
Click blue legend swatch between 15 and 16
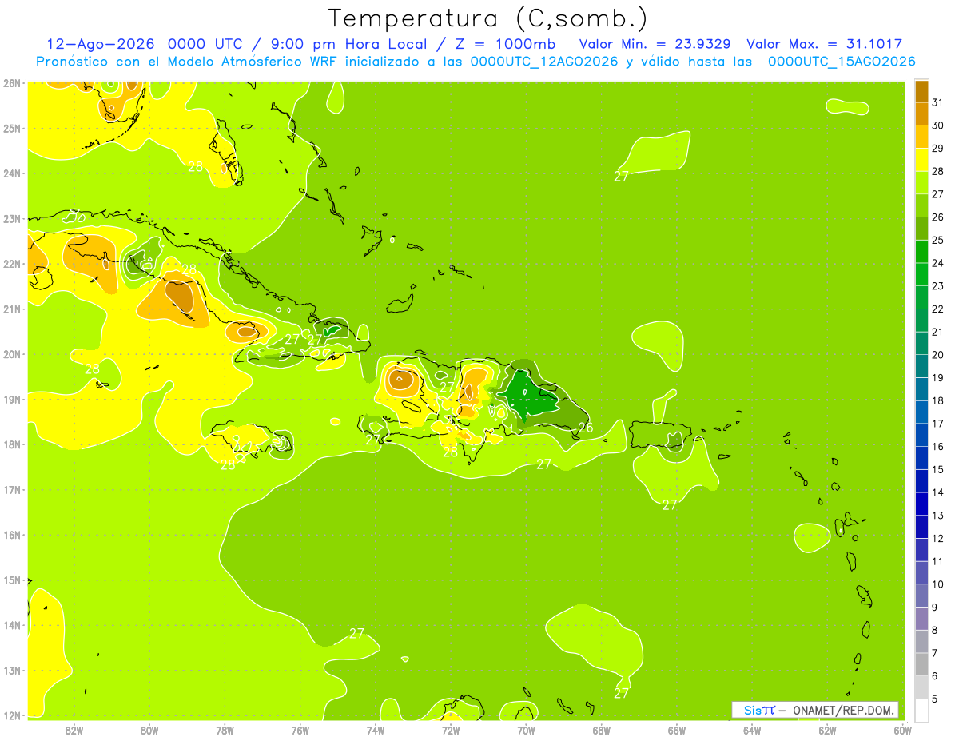[921, 458]
